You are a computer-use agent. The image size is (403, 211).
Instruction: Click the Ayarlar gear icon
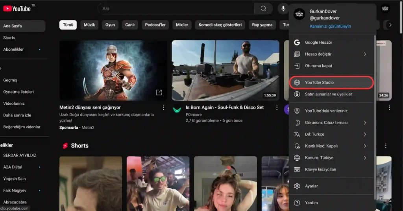pyautogui.click(x=297, y=186)
